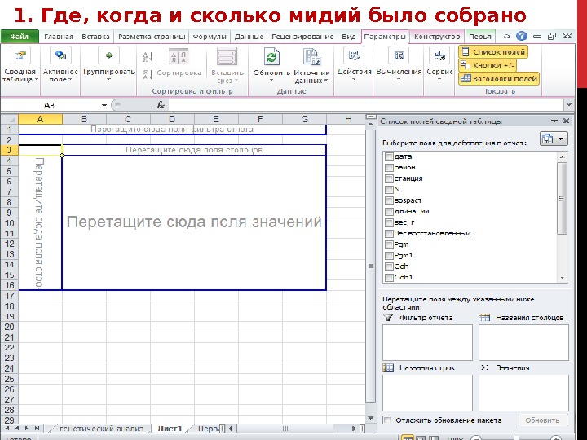Screen dimensions: 587x440
Task: Minimize the ribbon with the caret icon
Action: 507,37
